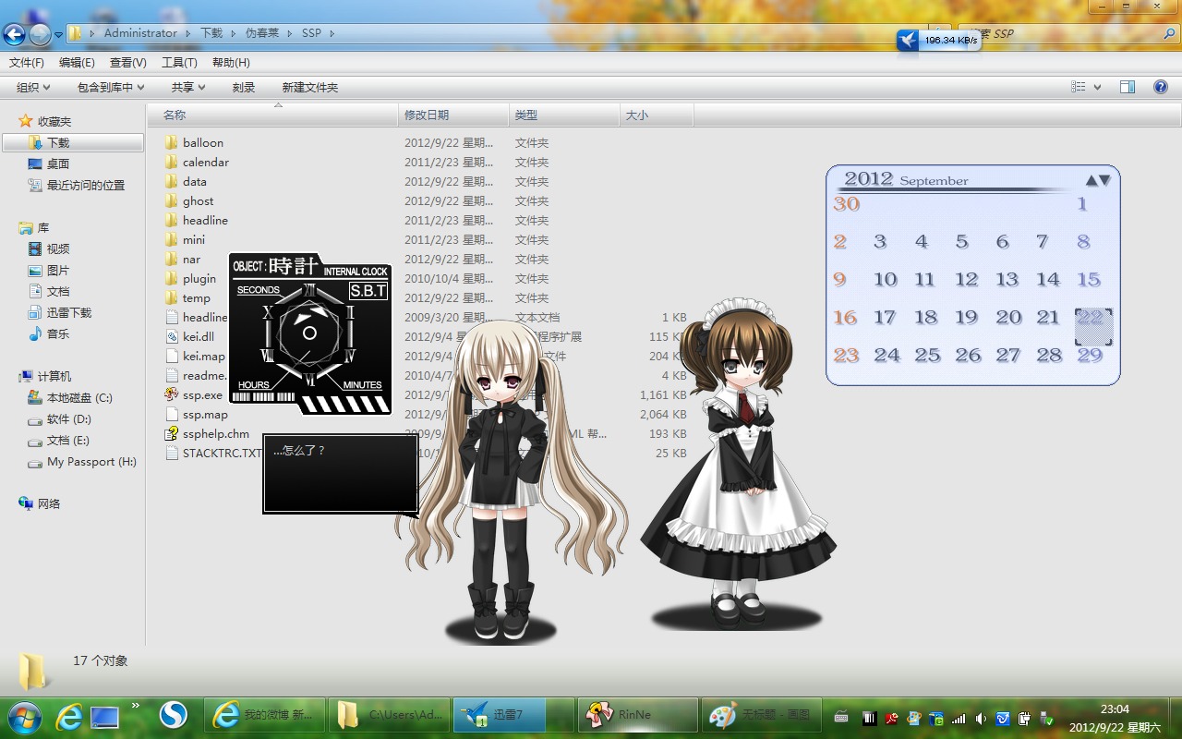
Task: Open the 工具(T) menu
Action: tap(179, 63)
